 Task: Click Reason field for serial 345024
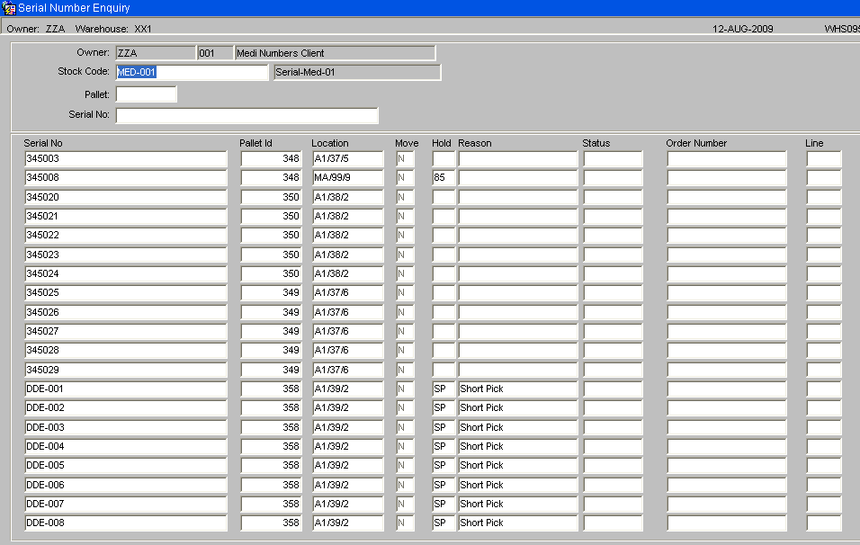click(x=518, y=274)
